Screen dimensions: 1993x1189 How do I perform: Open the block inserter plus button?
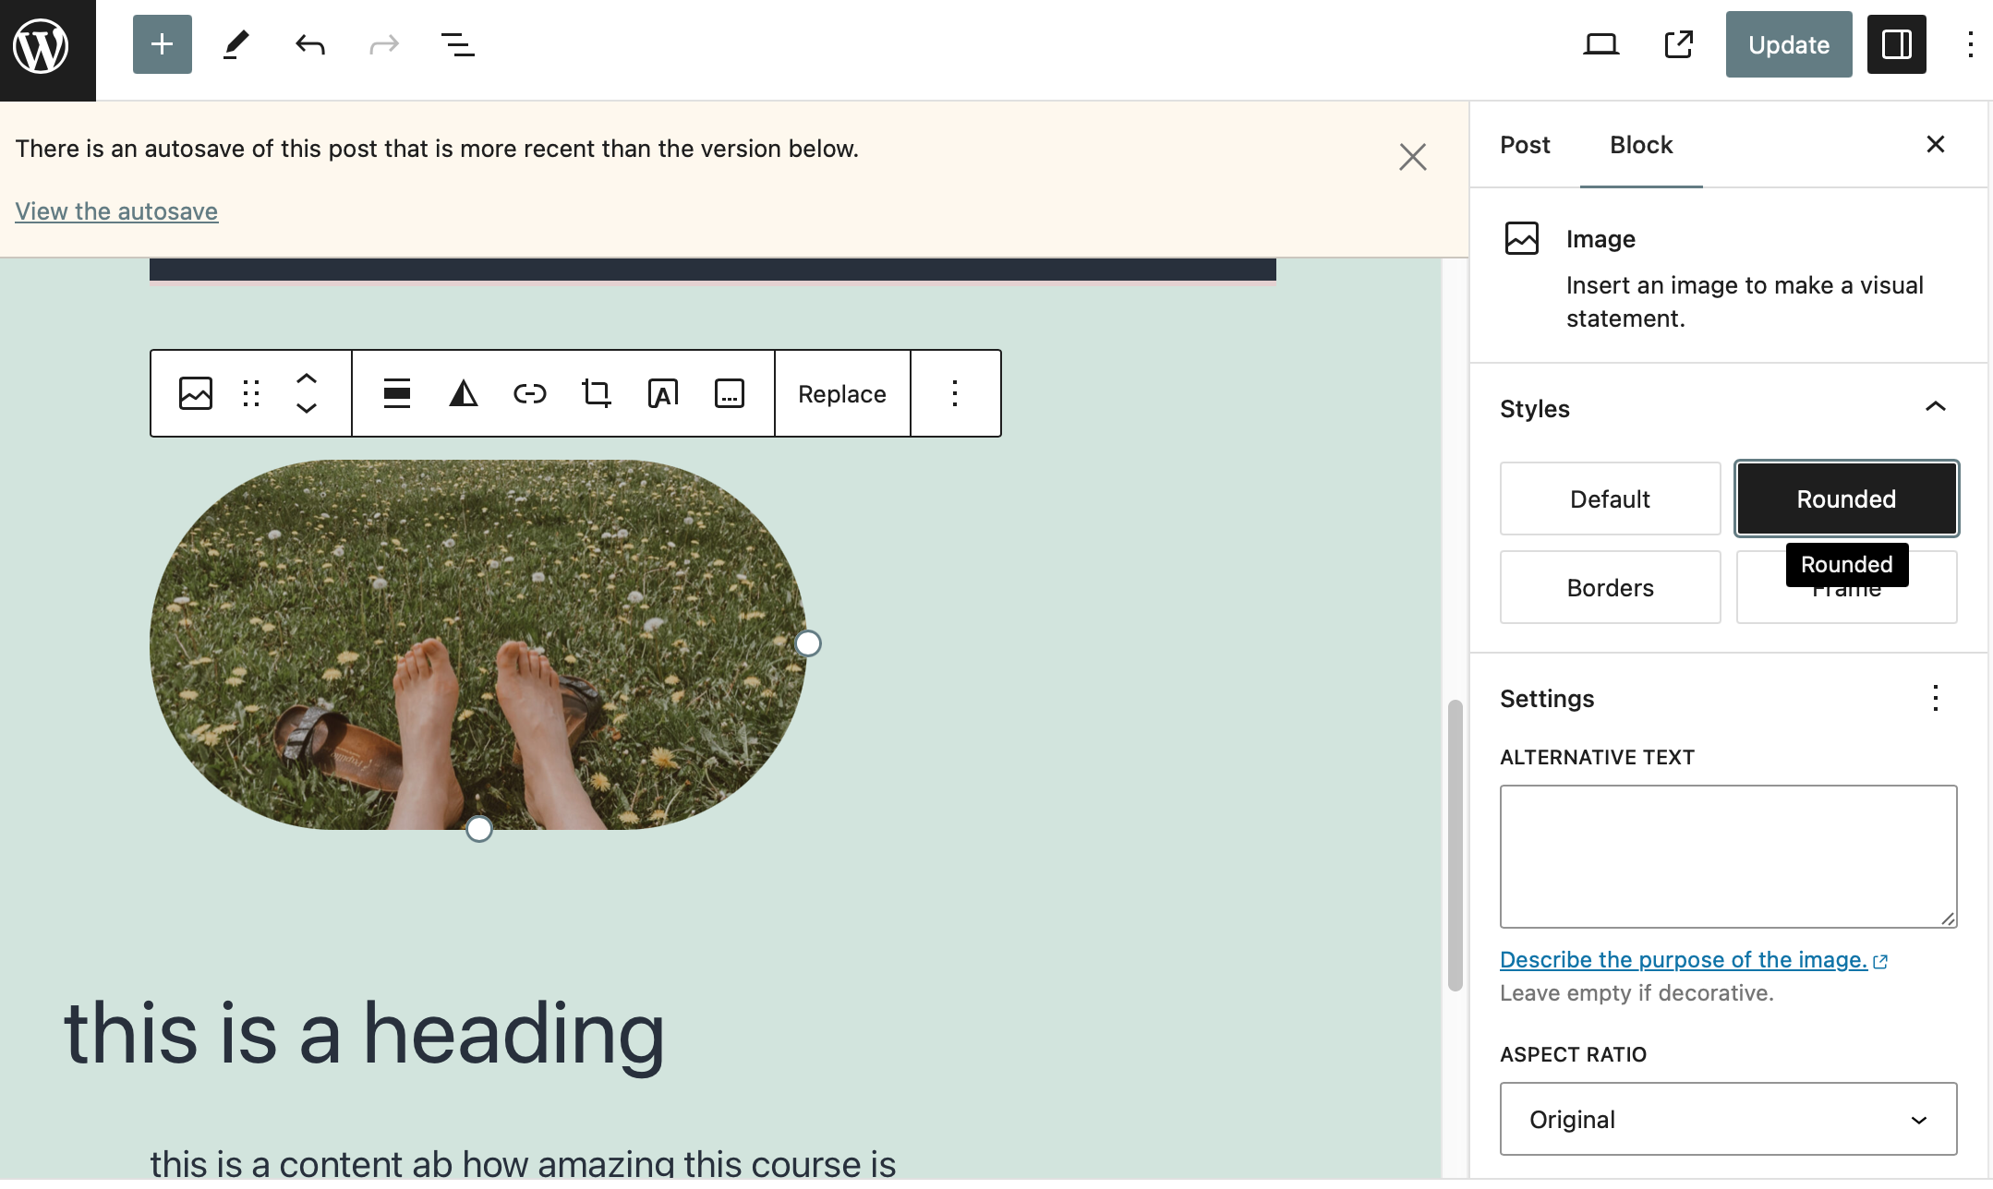(x=162, y=44)
